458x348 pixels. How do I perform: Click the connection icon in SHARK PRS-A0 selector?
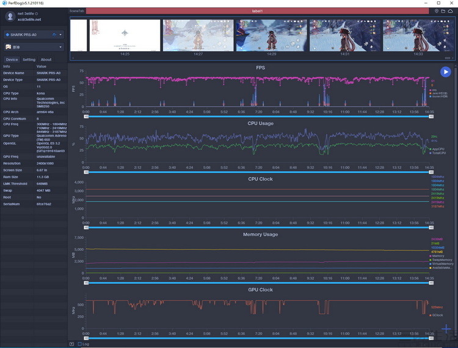54,34
